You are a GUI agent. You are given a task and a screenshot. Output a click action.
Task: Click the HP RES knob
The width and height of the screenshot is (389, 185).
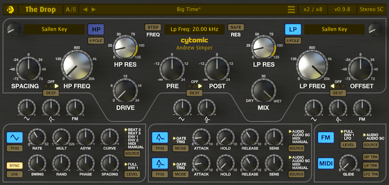pos(125,48)
